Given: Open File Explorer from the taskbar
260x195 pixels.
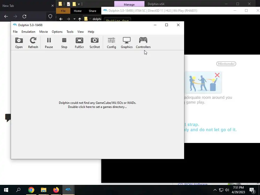Looking at the screenshot, I should pos(44,190).
